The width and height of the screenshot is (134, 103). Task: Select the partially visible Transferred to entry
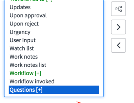(31, 1)
